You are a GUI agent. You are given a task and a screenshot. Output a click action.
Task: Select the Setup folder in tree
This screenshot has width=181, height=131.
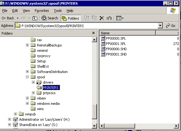coord(41,61)
